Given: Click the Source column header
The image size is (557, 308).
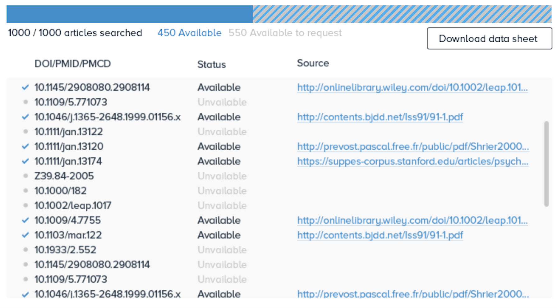Looking at the screenshot, I should tap(313, 63).
